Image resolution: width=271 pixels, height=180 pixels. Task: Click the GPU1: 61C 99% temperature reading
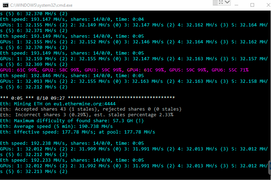click(x=19, y=70)
